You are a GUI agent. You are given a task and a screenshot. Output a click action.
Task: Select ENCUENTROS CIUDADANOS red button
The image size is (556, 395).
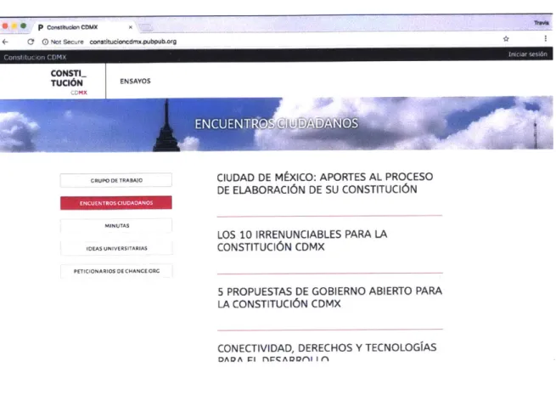(x=116, y=203)
